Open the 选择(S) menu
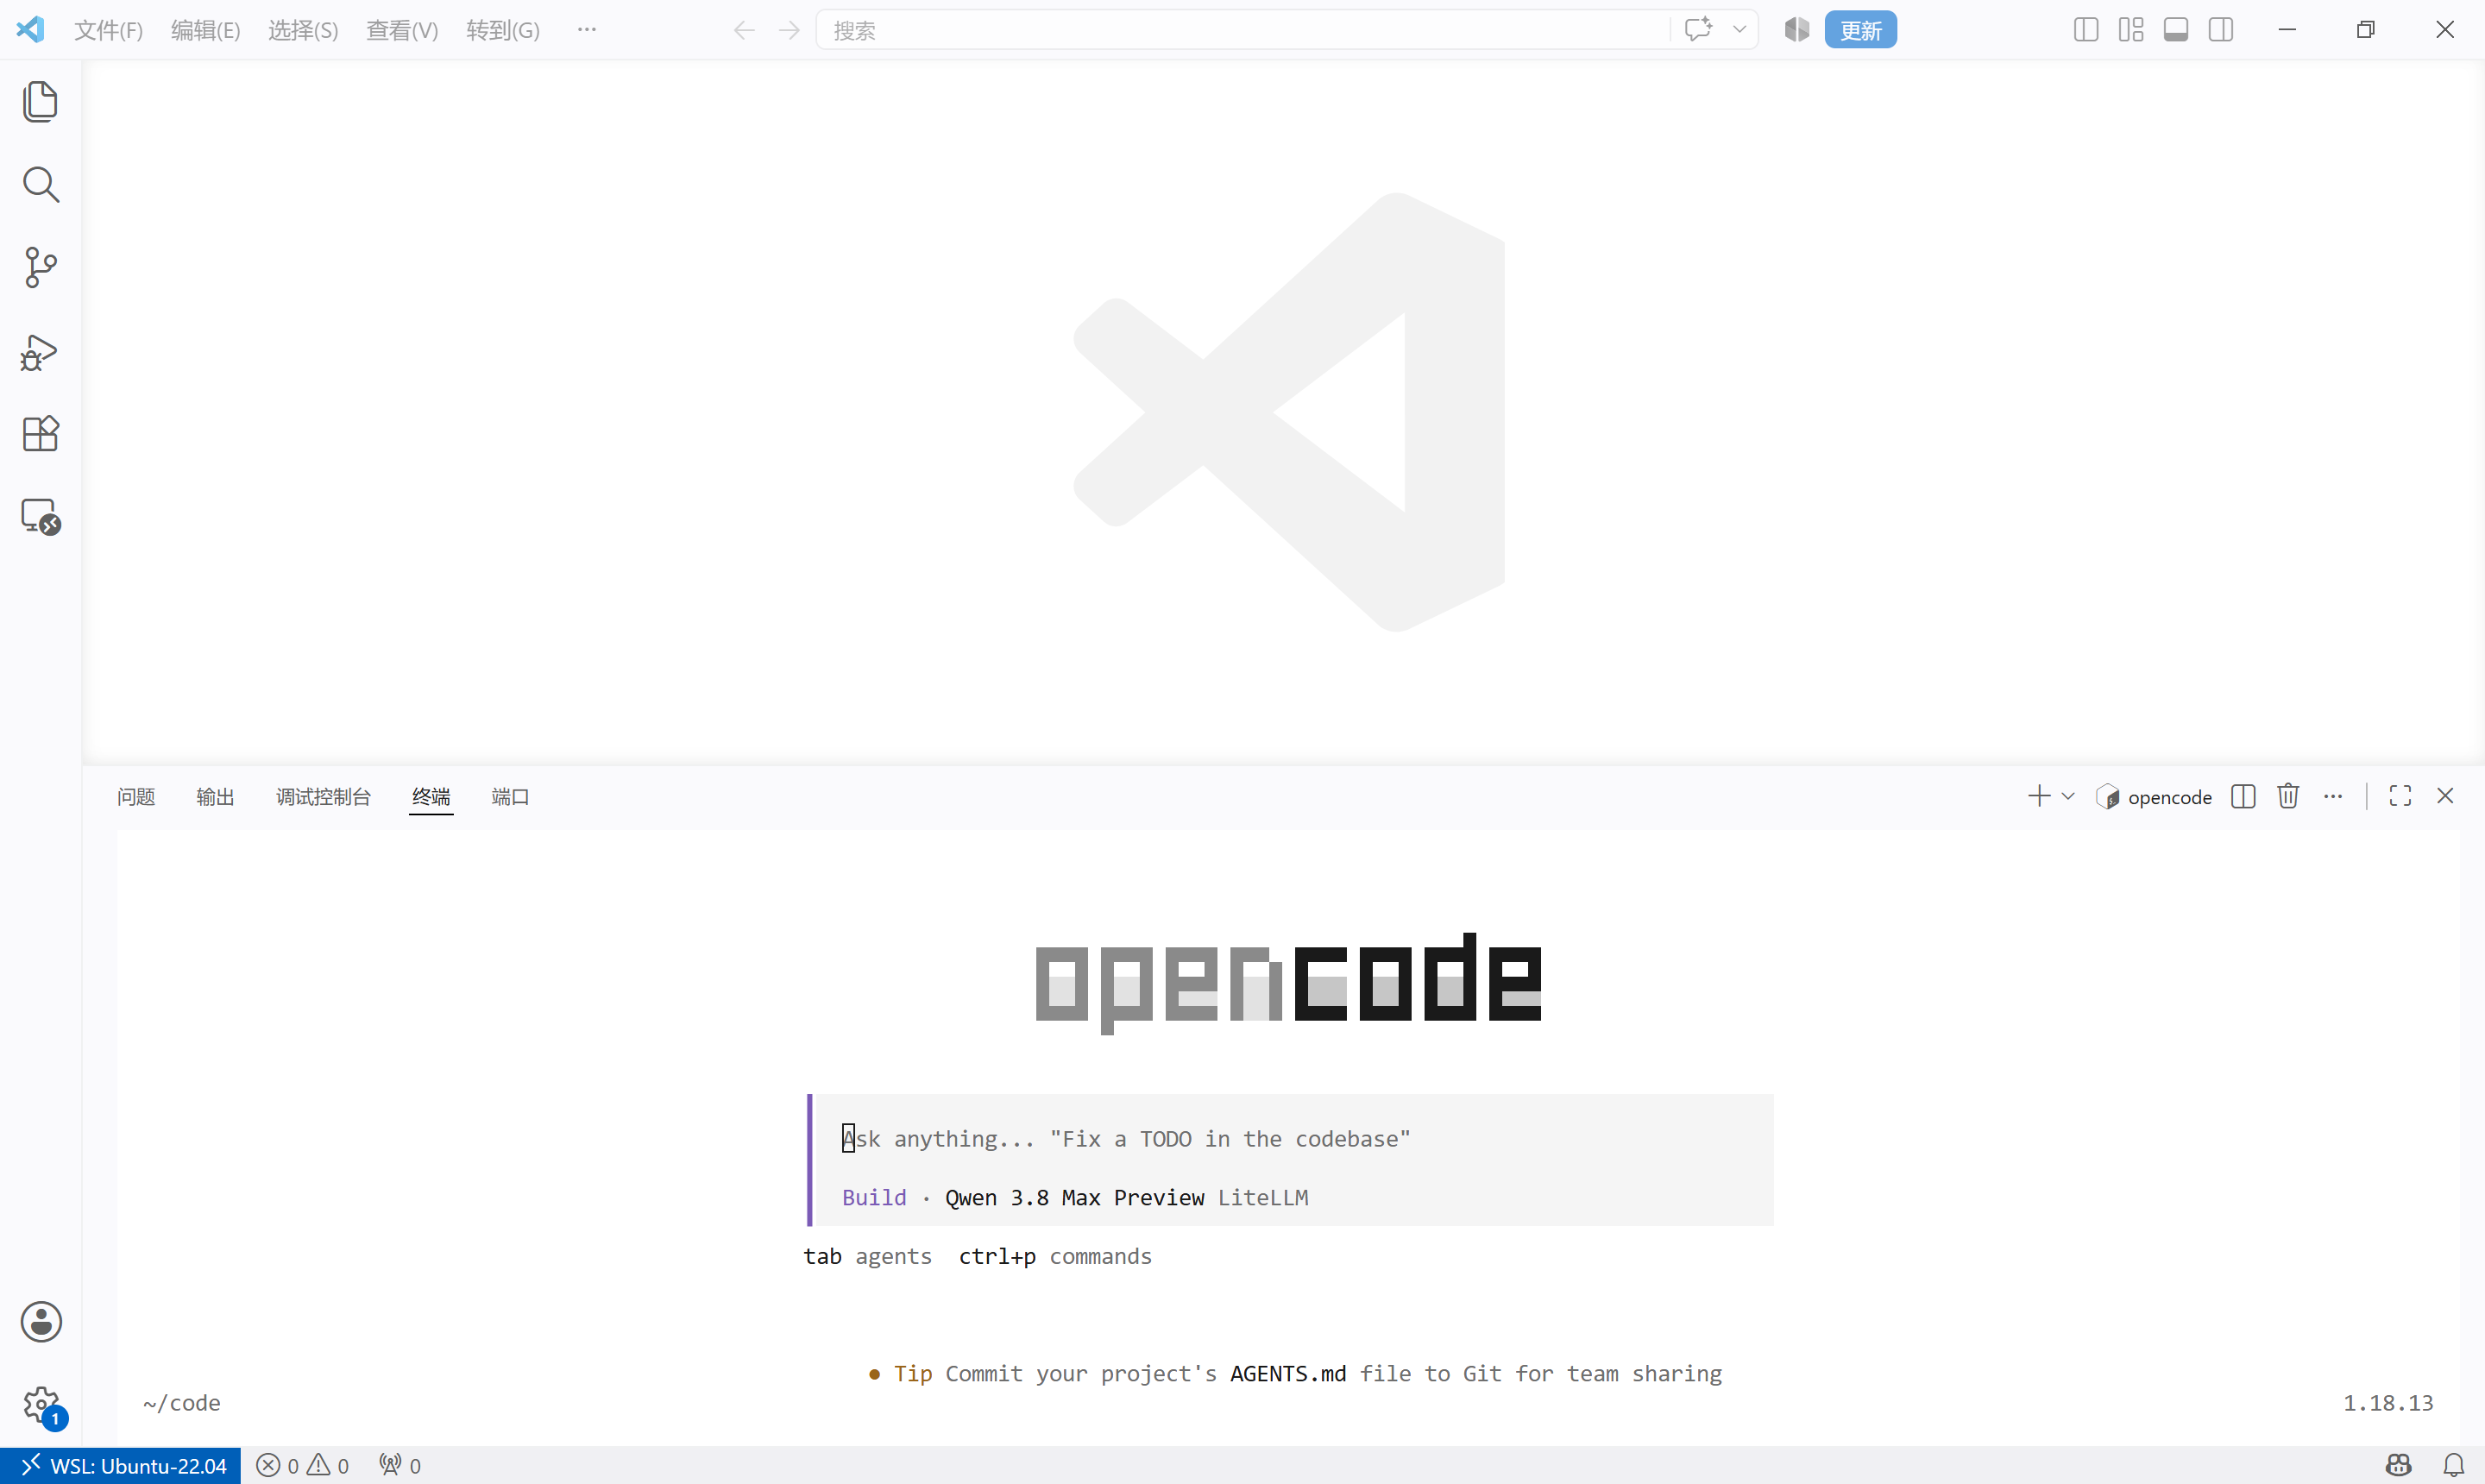 coord(303,30)
